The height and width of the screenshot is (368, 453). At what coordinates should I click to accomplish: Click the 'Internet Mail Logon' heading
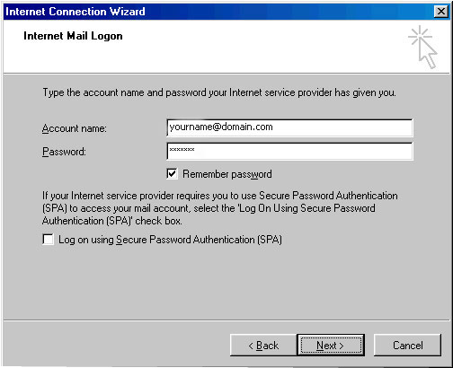[x=73, y=36]
